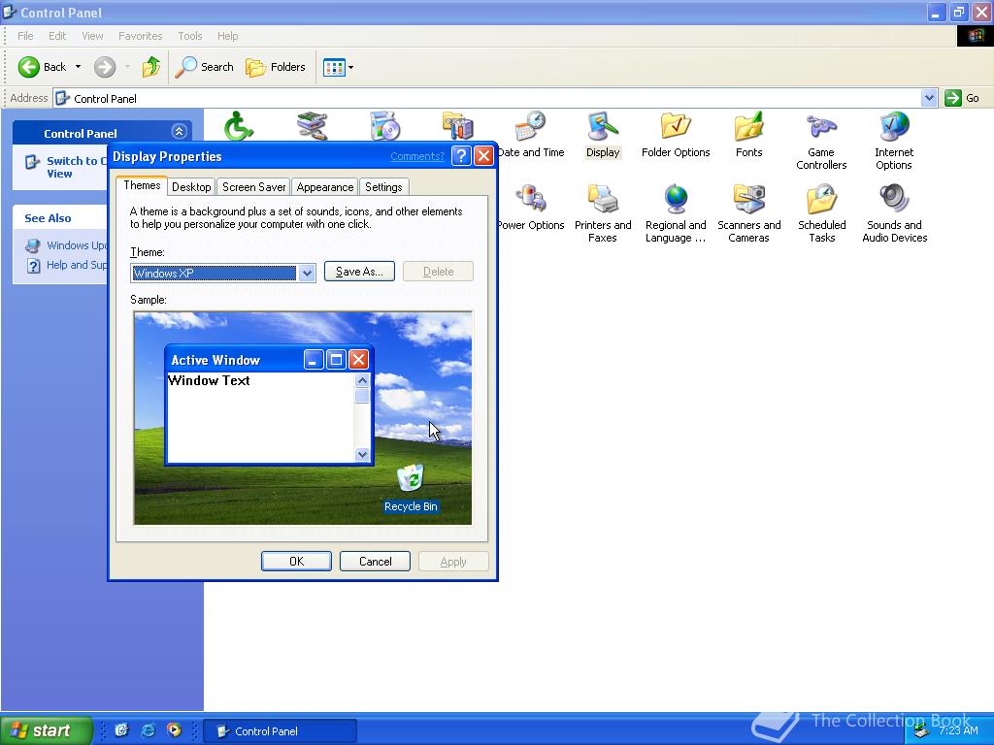Screen dimensions: 994x745
Task: Click the dialog help question mark button
Action: tap(461, 156)
